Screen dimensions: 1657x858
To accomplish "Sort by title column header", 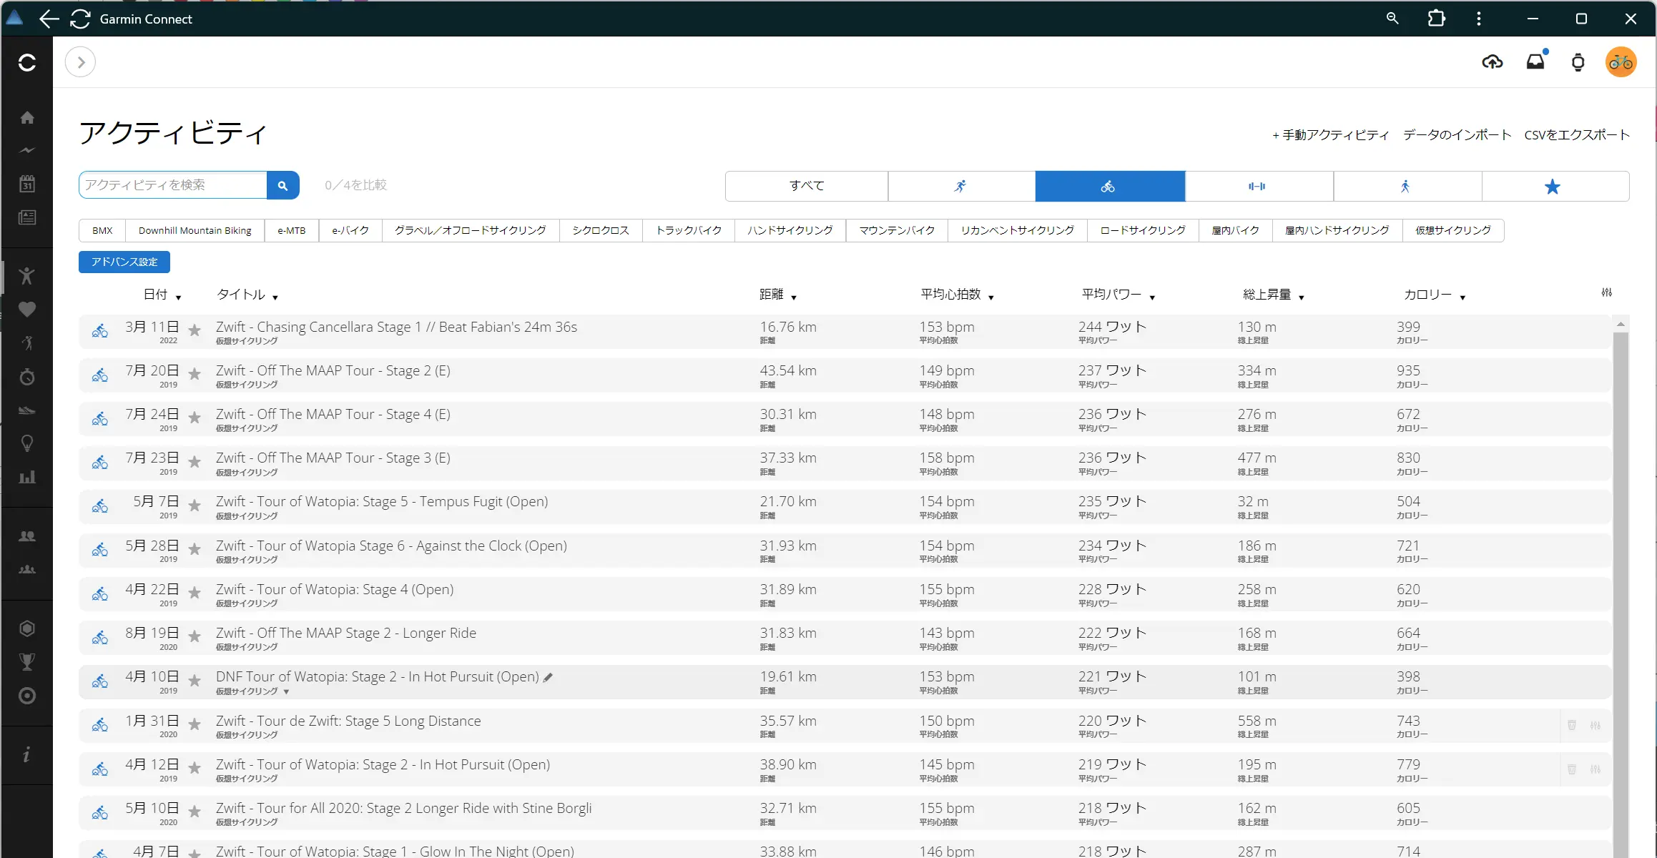I will [x=247, y=295].
